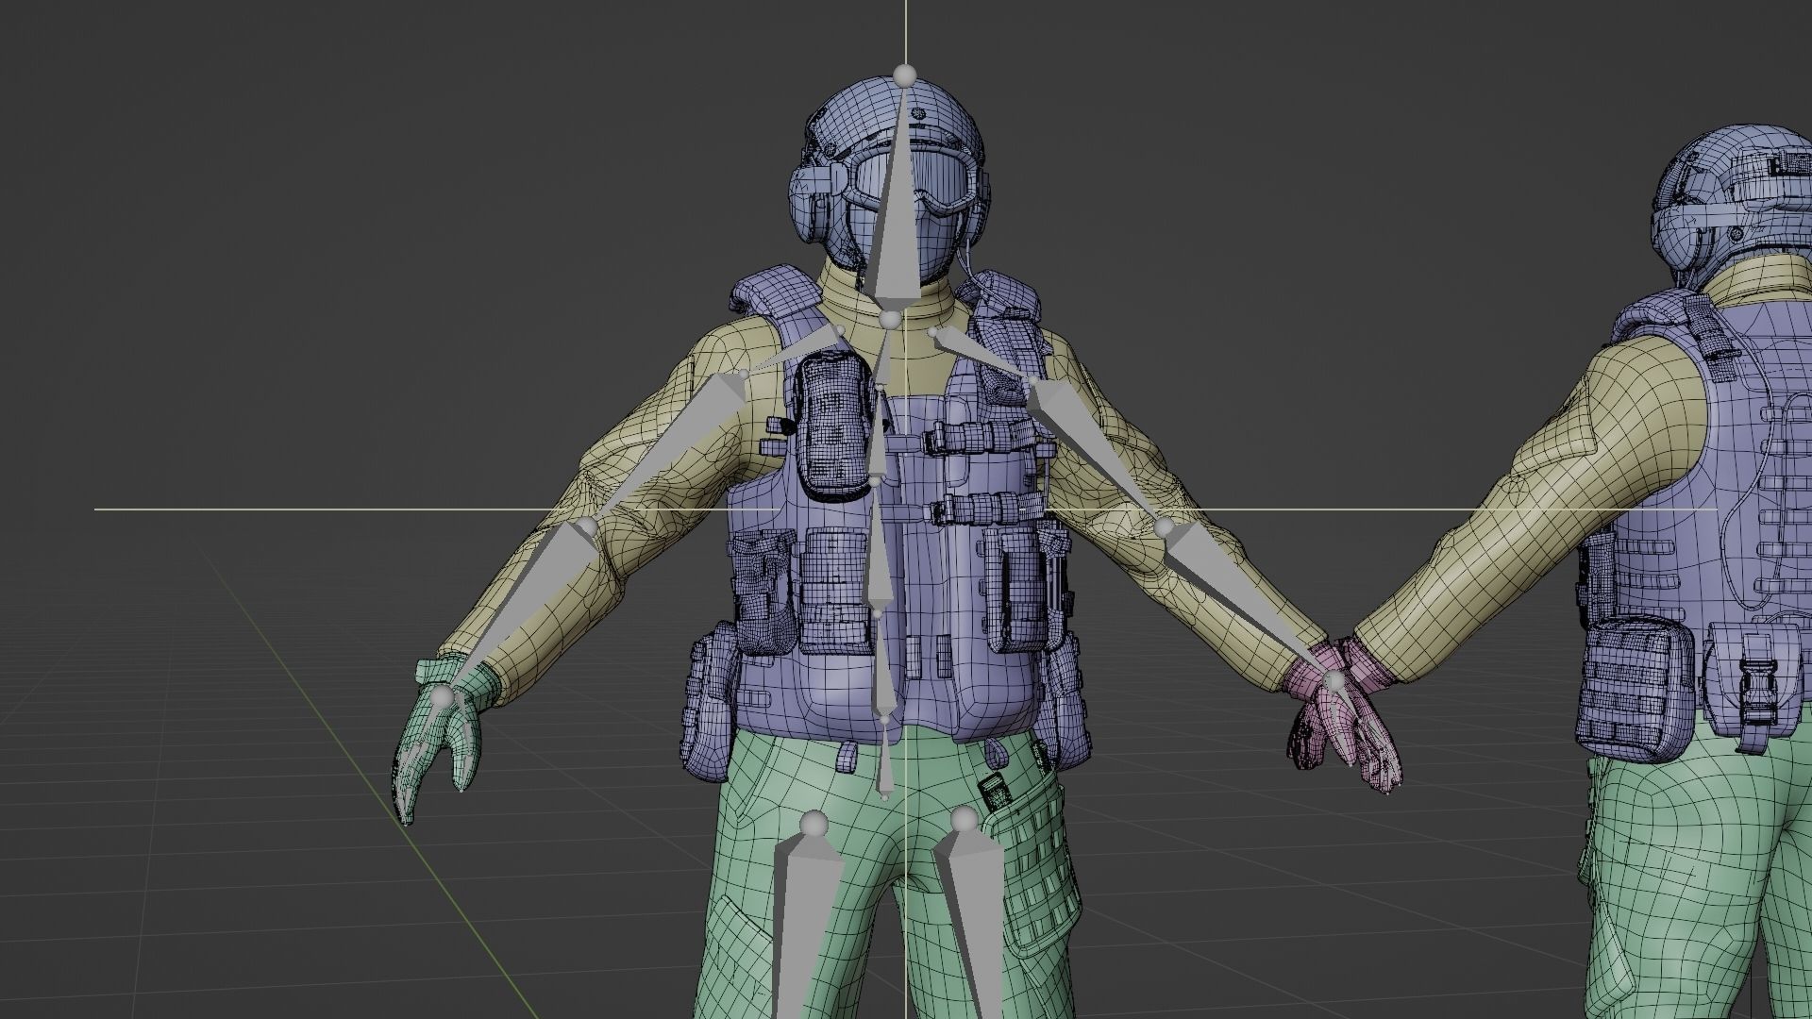Click the head bone tip sphere above helmet
The height and width of the screenshot is (1019, 1812).
904,75
